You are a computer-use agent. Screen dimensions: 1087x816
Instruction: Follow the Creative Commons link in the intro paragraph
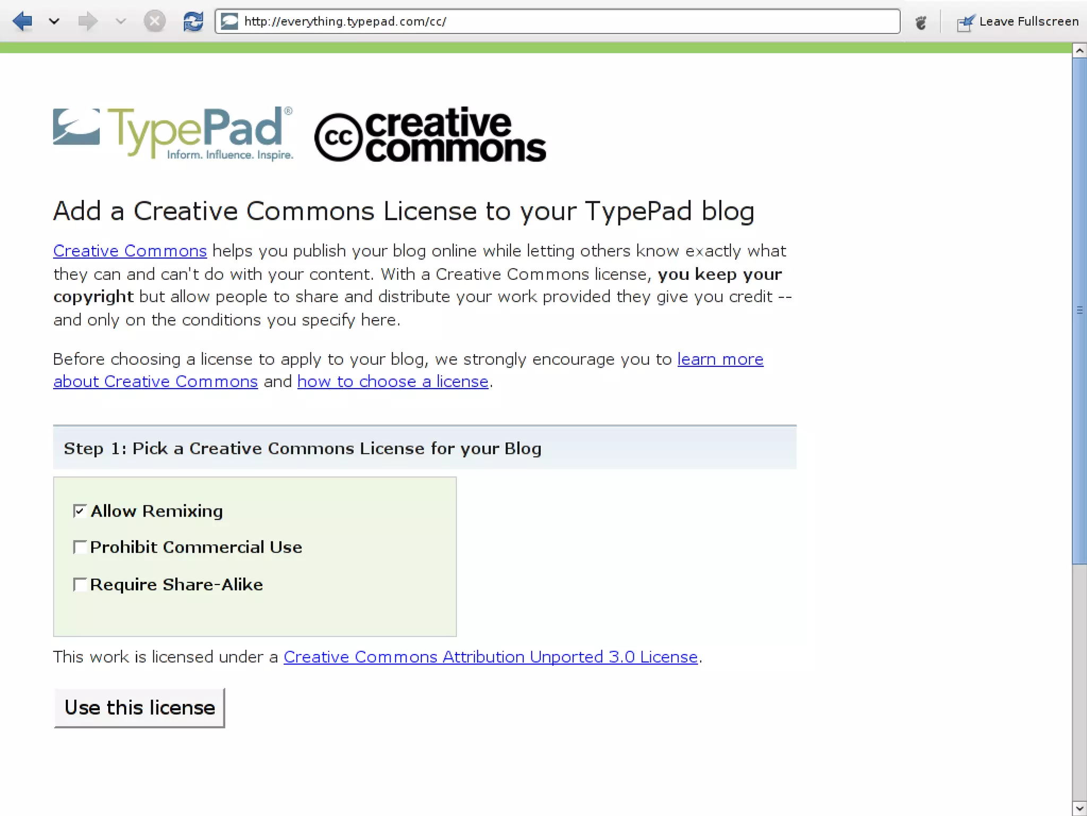(x=130, y=251)
